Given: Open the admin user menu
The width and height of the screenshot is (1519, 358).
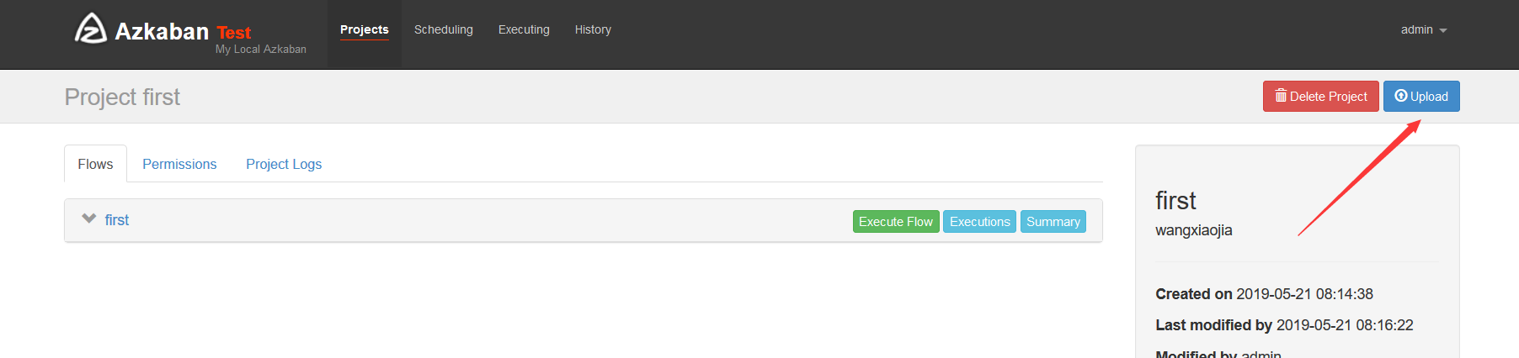Looking at the screenshot, I should click(x=1424, y=29).
